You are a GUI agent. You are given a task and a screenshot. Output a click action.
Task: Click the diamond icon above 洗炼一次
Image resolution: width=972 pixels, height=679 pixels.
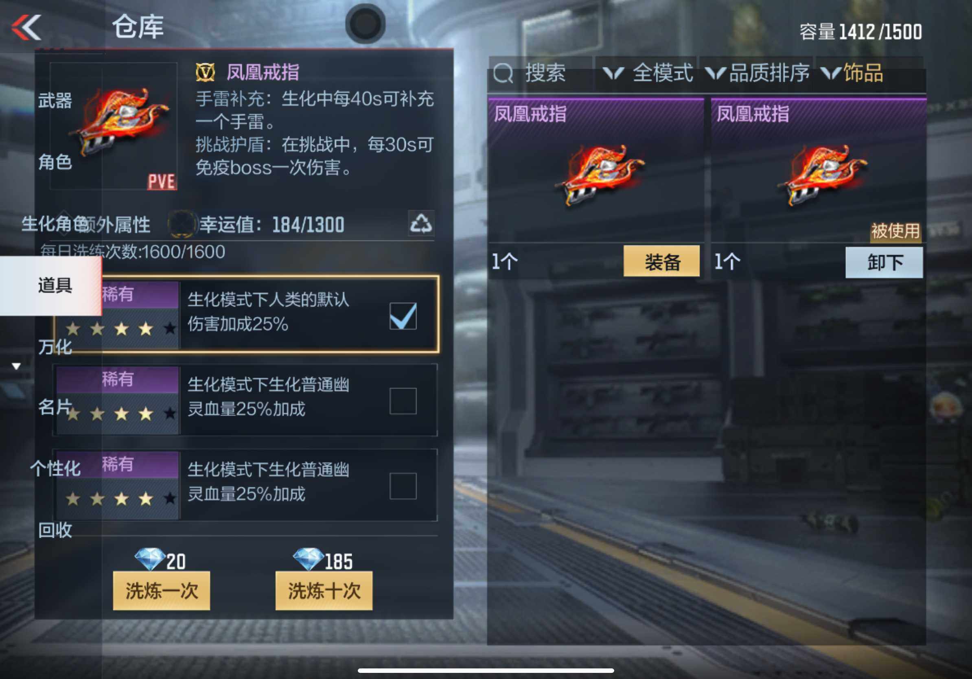[x=150, y=559]
